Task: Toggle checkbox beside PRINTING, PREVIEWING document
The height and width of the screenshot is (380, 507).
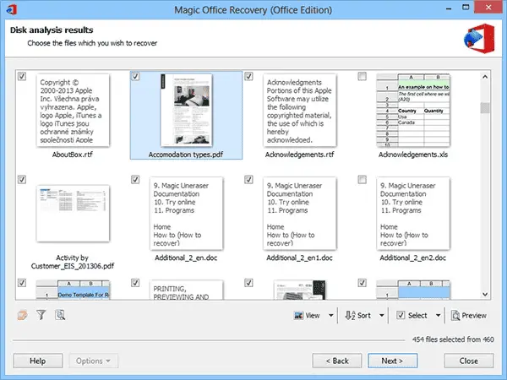Action: pos(135,283)
